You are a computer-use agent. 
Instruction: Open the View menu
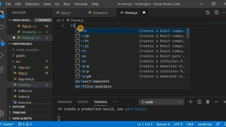[47, 4]
